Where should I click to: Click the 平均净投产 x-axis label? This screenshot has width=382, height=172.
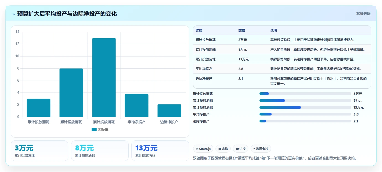click(137, 122)
